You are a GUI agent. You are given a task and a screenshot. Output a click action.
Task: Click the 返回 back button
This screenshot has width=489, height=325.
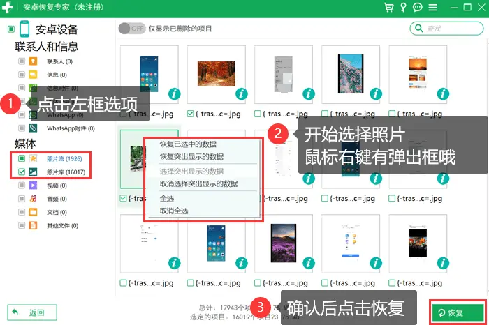pos(32,312)
